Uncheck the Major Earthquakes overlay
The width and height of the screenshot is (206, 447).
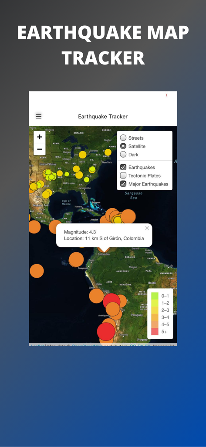(x=123, y=184)
